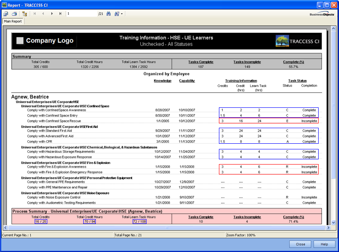Click the Export Report toolbar icon

[x=6, y=14]
